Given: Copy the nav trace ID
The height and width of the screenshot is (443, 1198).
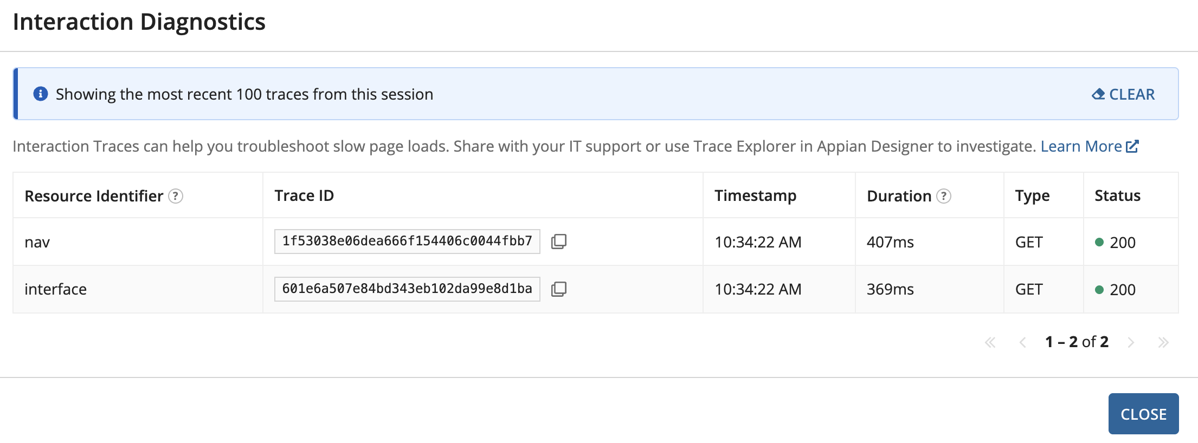Looking at the screenshot, I should coord(558,242).
